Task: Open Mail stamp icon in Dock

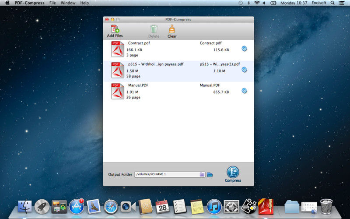Action: click(94, 206)
